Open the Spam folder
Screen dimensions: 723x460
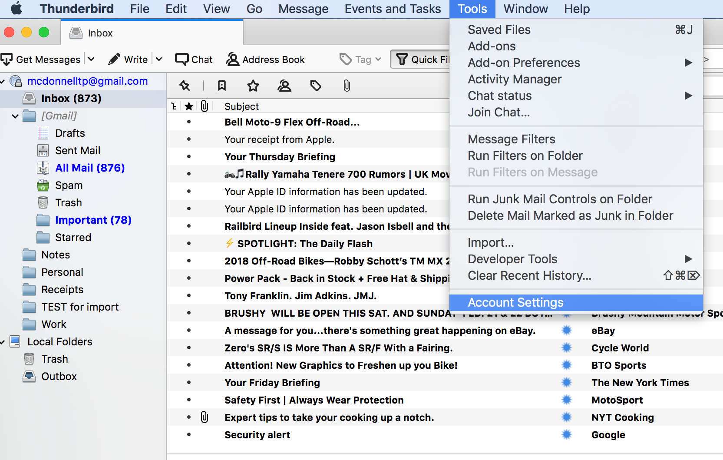[x=69, y=185]
